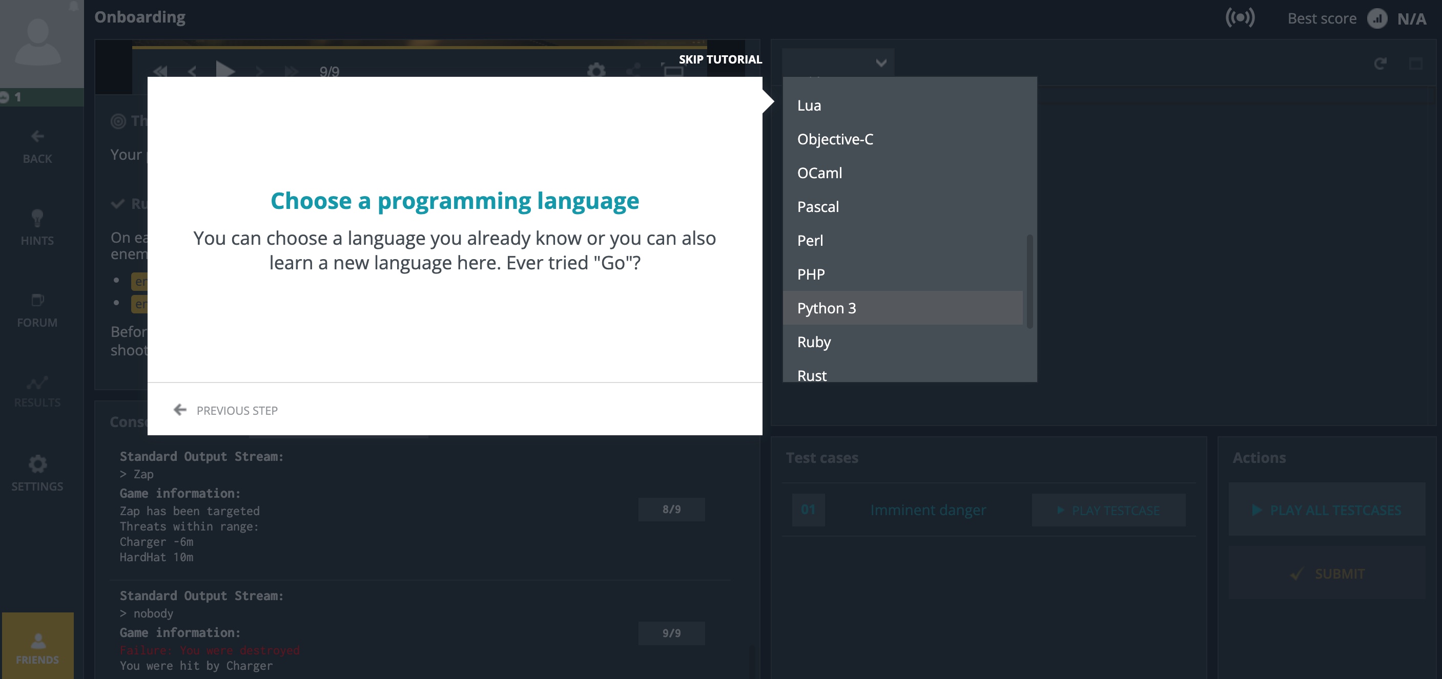Open the Settings gear in the sidebar
The width and height of the screenshot is (1442, 679).
click(x=37, y=464)
